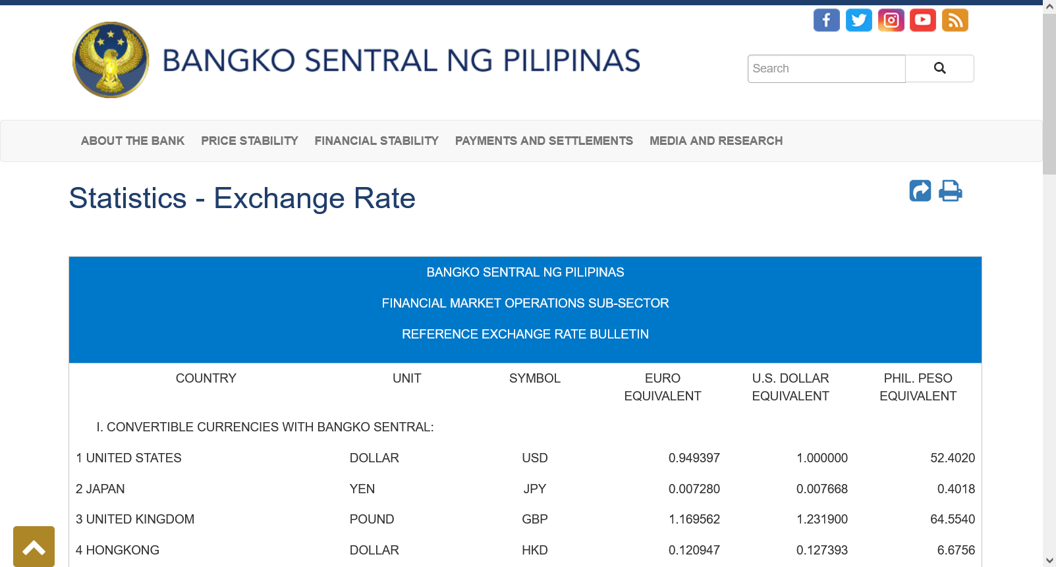Screen dimensions: 1056x567
Task: Click the Bangko Sentral eagle logo
Action: point(111,60)
